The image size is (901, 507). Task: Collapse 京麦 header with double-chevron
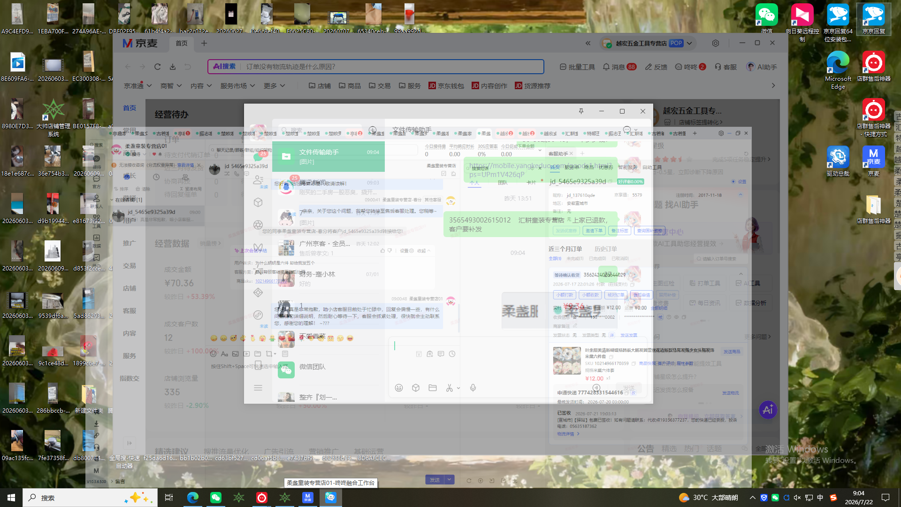click(588, 43)
